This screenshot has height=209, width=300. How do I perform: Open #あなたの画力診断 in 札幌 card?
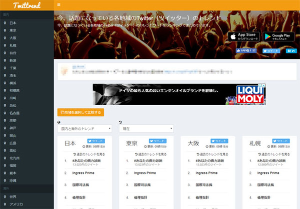[x=271, y=161]
